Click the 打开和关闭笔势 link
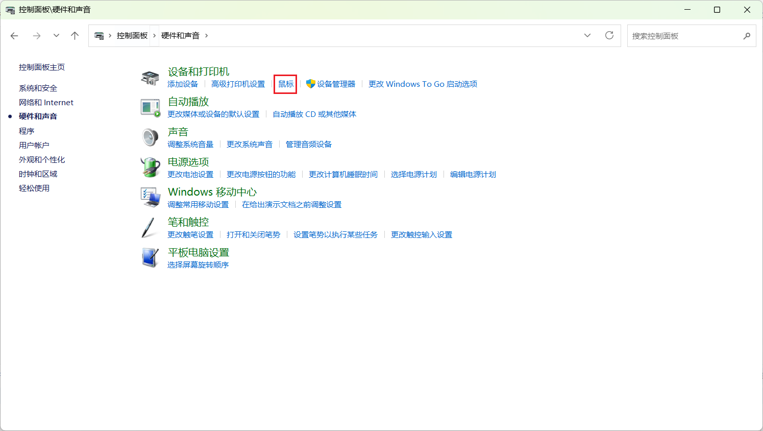 [254, 235]
